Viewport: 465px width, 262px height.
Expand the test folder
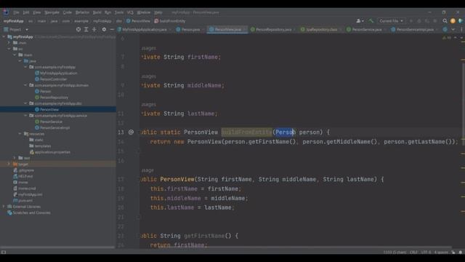(15, 158)
